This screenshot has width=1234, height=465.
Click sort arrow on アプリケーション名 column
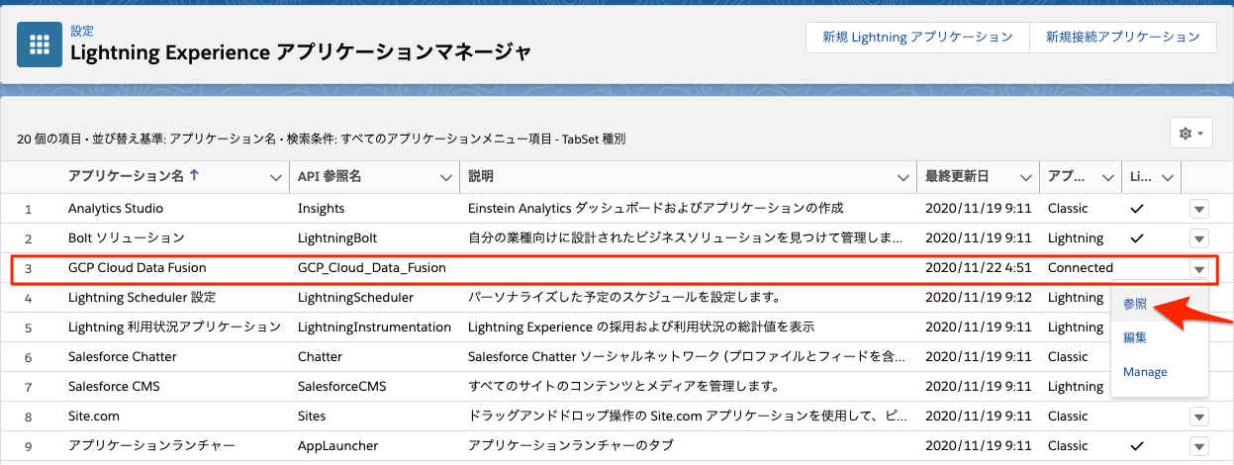pos(194,176)
